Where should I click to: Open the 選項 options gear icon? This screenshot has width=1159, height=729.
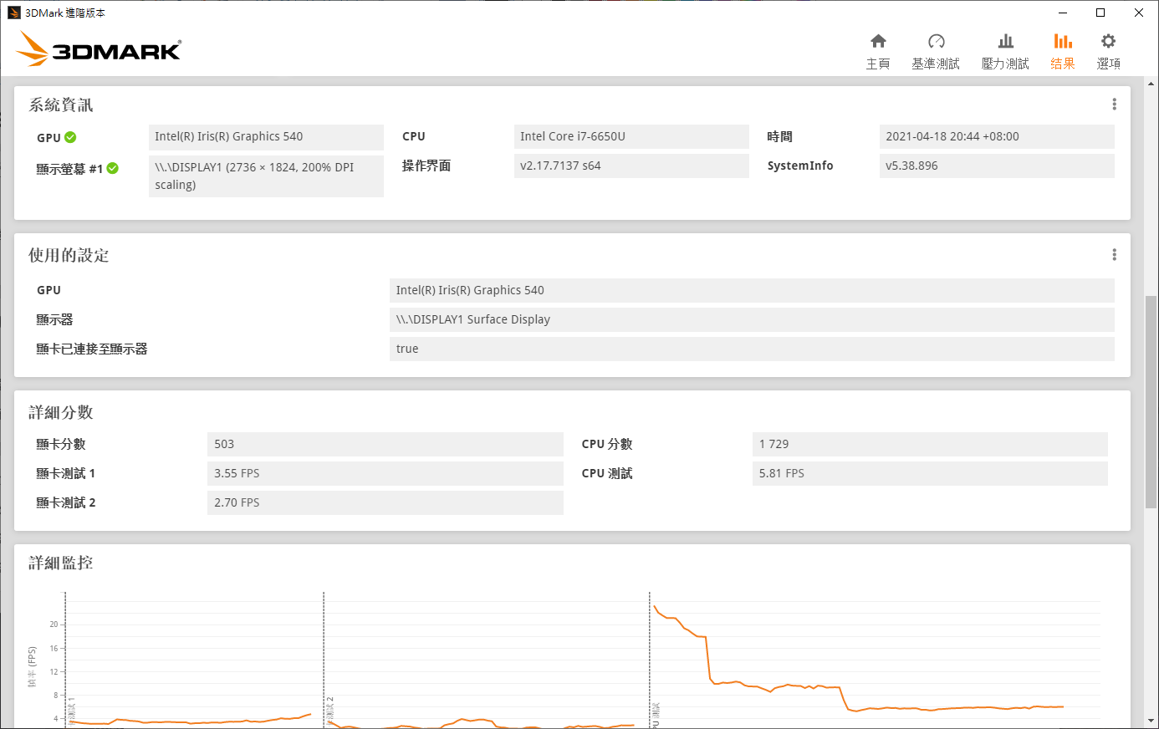point(1108,41)
